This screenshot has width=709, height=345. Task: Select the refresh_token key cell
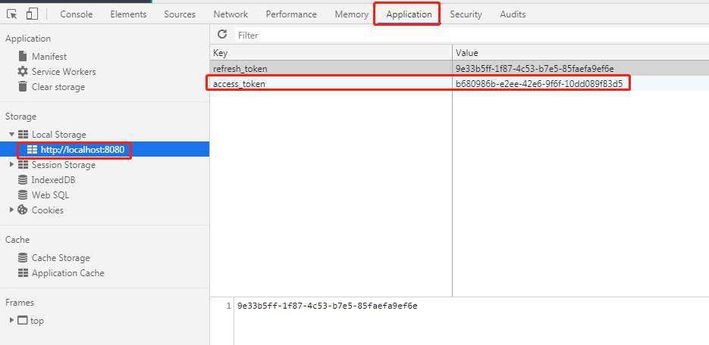[331, 69]
